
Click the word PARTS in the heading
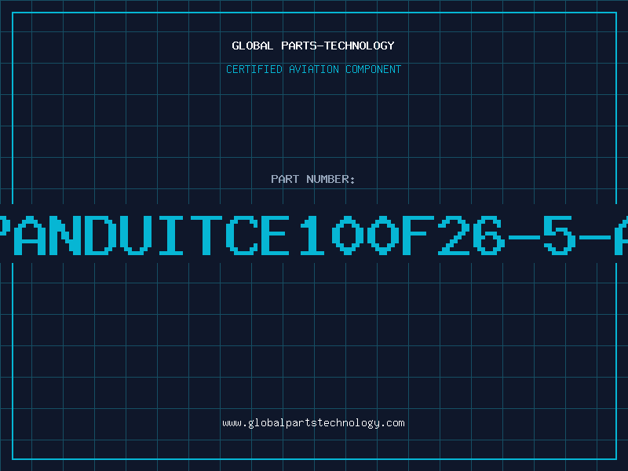(x=300, y=46)
